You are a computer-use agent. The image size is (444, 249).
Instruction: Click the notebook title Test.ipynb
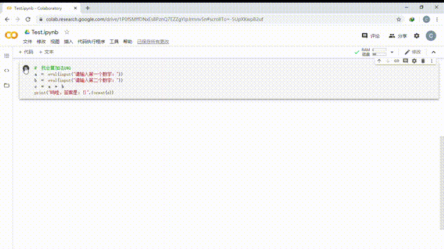pyautogui.click(x=44, y=33)
